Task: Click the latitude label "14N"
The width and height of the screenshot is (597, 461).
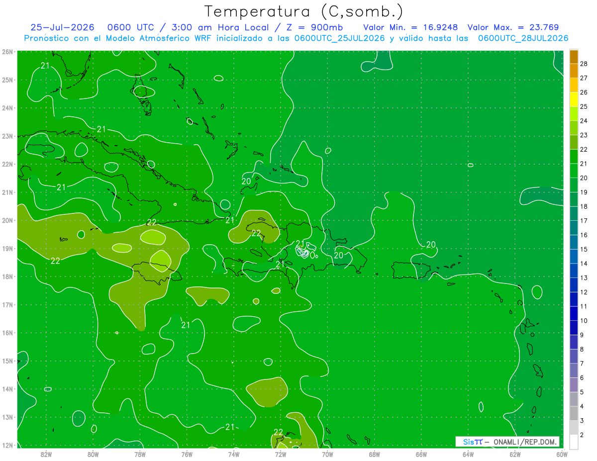Action: pos(7,389)
